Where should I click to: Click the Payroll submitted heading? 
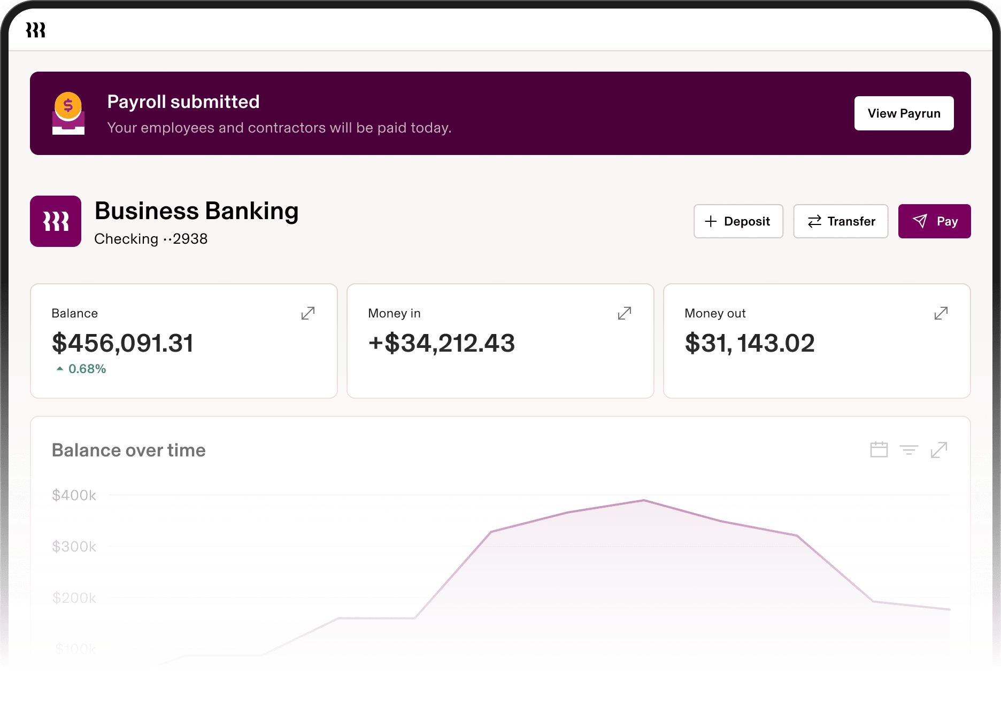(x=183, y=102)
